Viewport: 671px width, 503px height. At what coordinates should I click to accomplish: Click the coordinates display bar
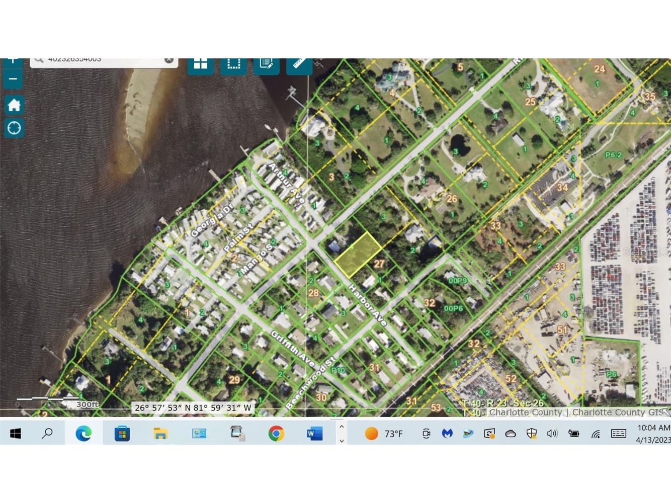pyautogui.click(x=193, y=408)
